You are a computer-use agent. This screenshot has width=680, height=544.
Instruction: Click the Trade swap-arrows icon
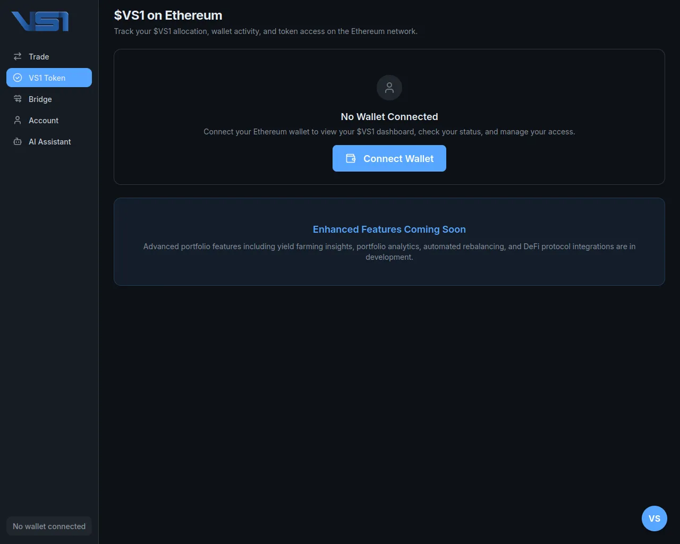point(18,56)
